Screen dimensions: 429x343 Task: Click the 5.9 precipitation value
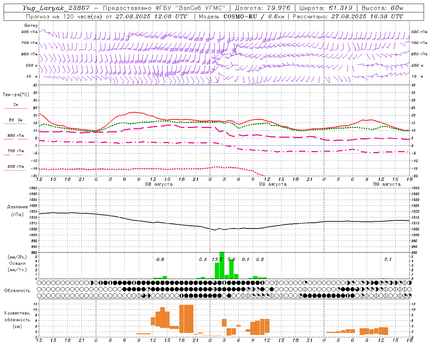231,260
